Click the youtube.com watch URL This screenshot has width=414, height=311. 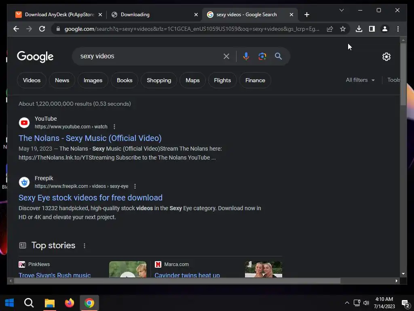point(71,127)
